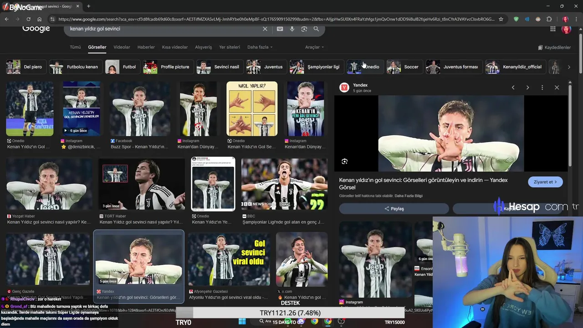Select the Del piero suggestion chip
Viewport: 583px width, 328px height.
point(26,67)
